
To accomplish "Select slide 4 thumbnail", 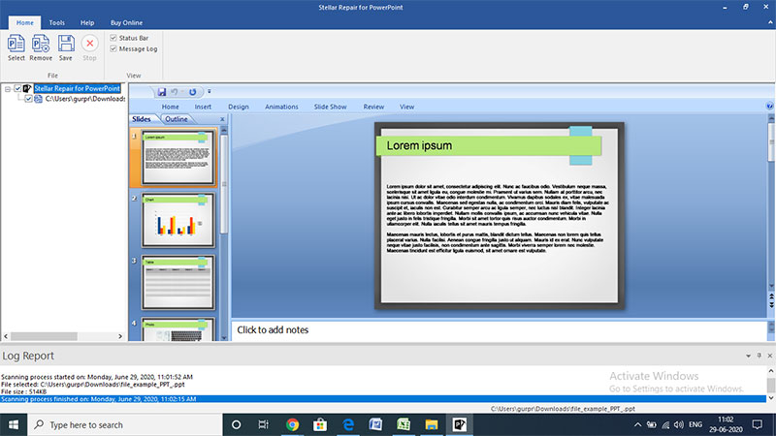I will click(178, 329).
